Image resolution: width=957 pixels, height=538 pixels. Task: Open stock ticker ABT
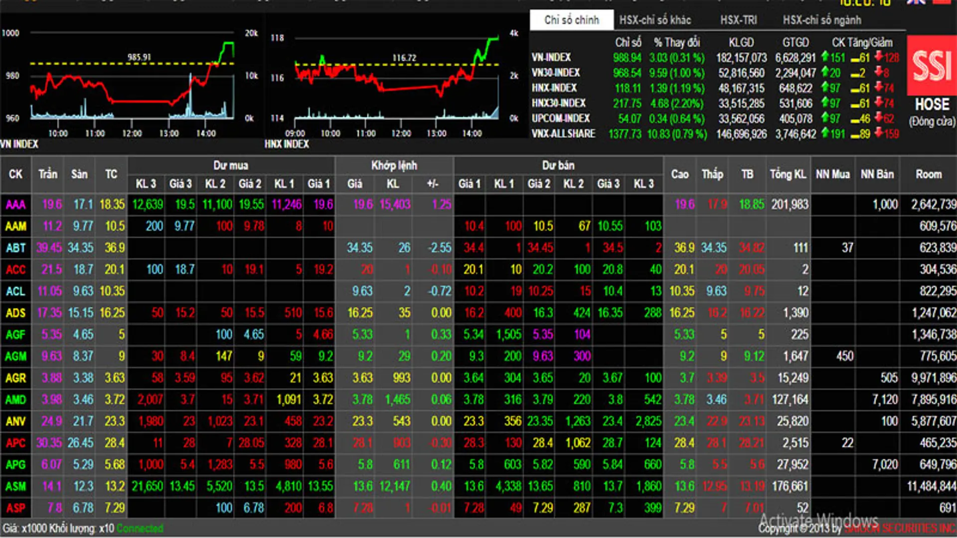coord(15,248)
